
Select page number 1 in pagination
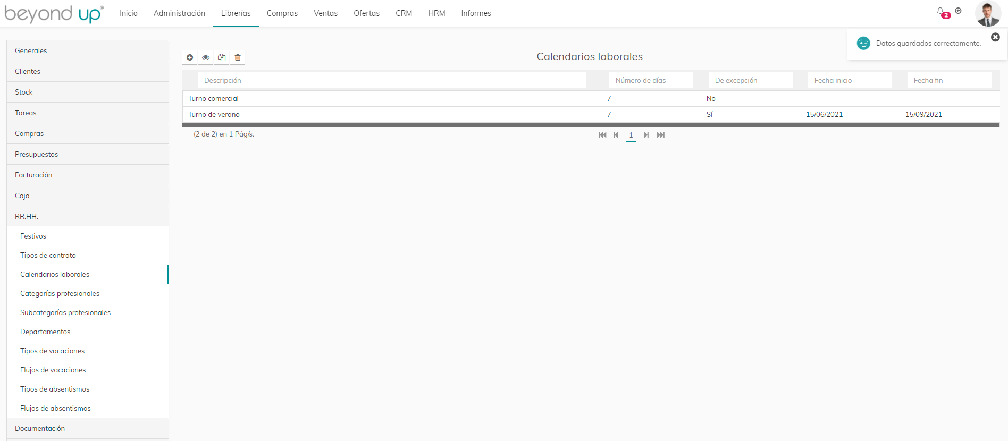631,135
